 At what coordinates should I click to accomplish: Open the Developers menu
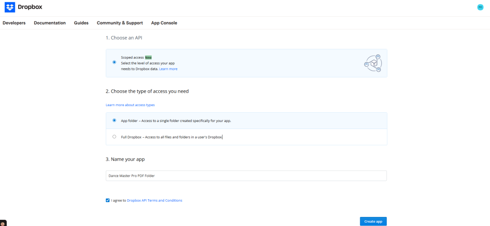click(14, 23)
